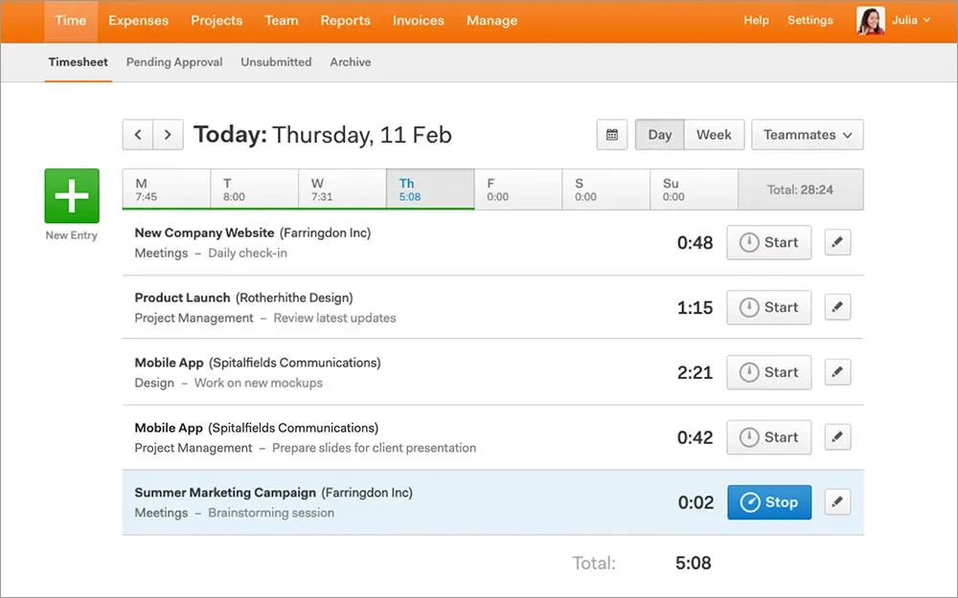
Task: Switch to Week view toggle
Action: 714,135
